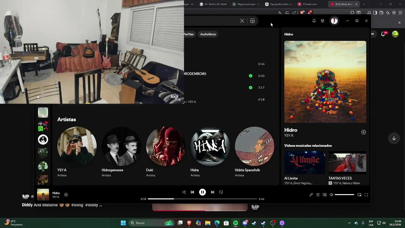Show lyrics with microphone icon

[311, 195]
